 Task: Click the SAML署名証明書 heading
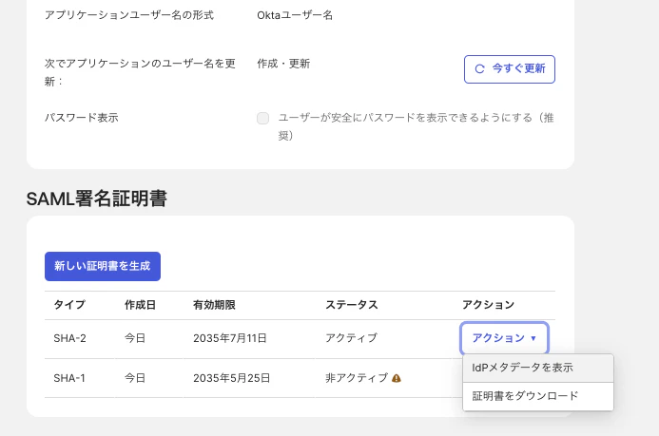point(97,199)
